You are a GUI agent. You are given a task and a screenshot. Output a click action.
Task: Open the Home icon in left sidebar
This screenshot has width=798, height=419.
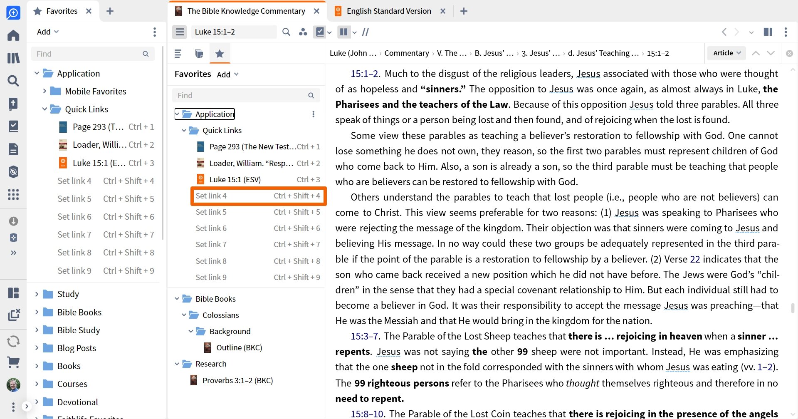pyautogui.click(x=13, y=35)
